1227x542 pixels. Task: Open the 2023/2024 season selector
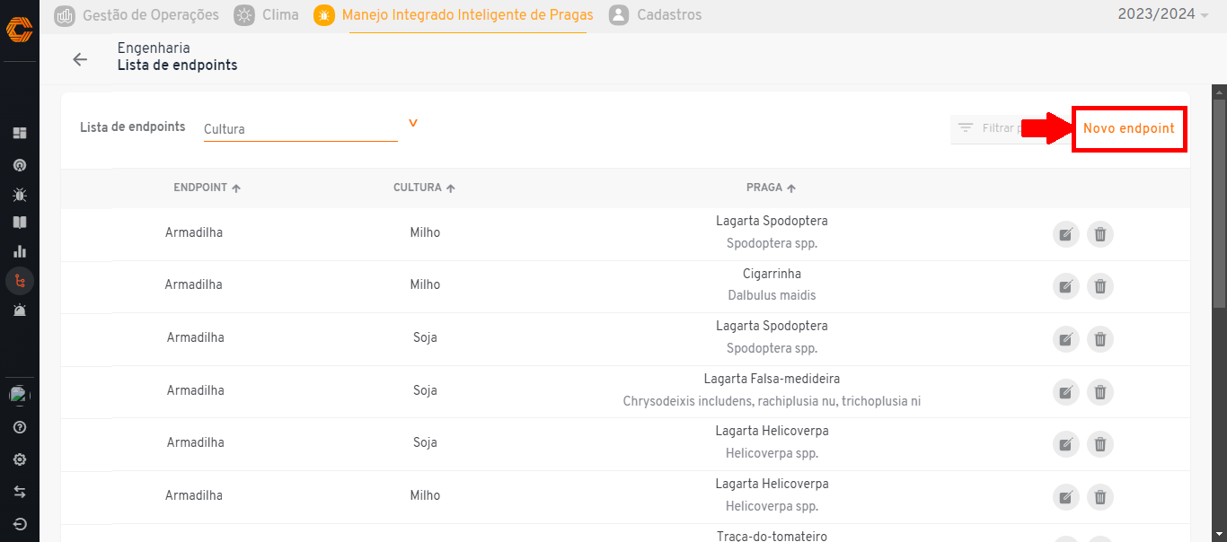pos(1163,14)
